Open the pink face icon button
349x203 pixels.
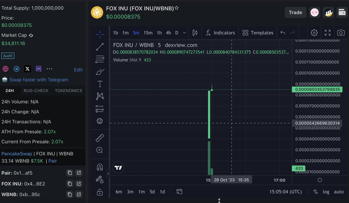pyautogui.click(x=314, y=13)
